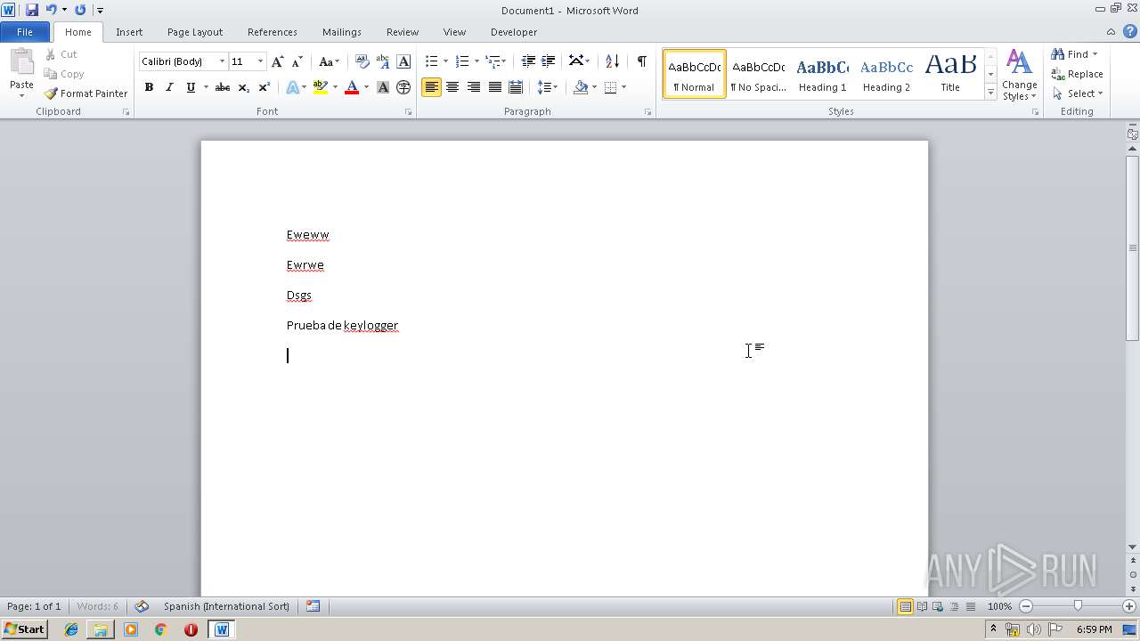Click the zoom slider handle

click(1078, 606)
